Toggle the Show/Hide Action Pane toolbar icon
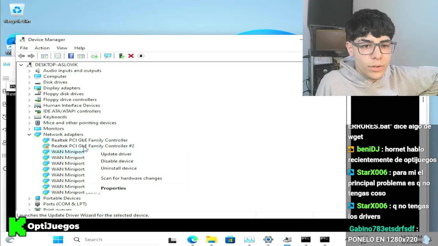The image size is (438, 246). click(81, 56)
